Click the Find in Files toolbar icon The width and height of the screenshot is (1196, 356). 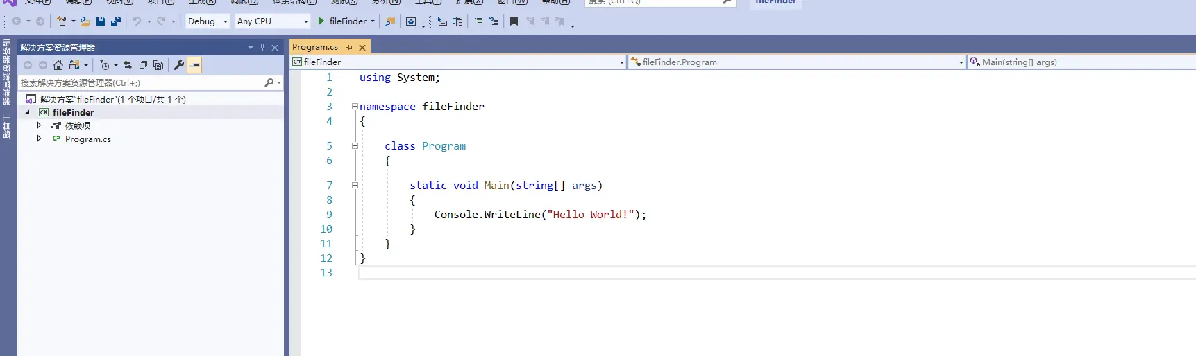coord(390,21)
